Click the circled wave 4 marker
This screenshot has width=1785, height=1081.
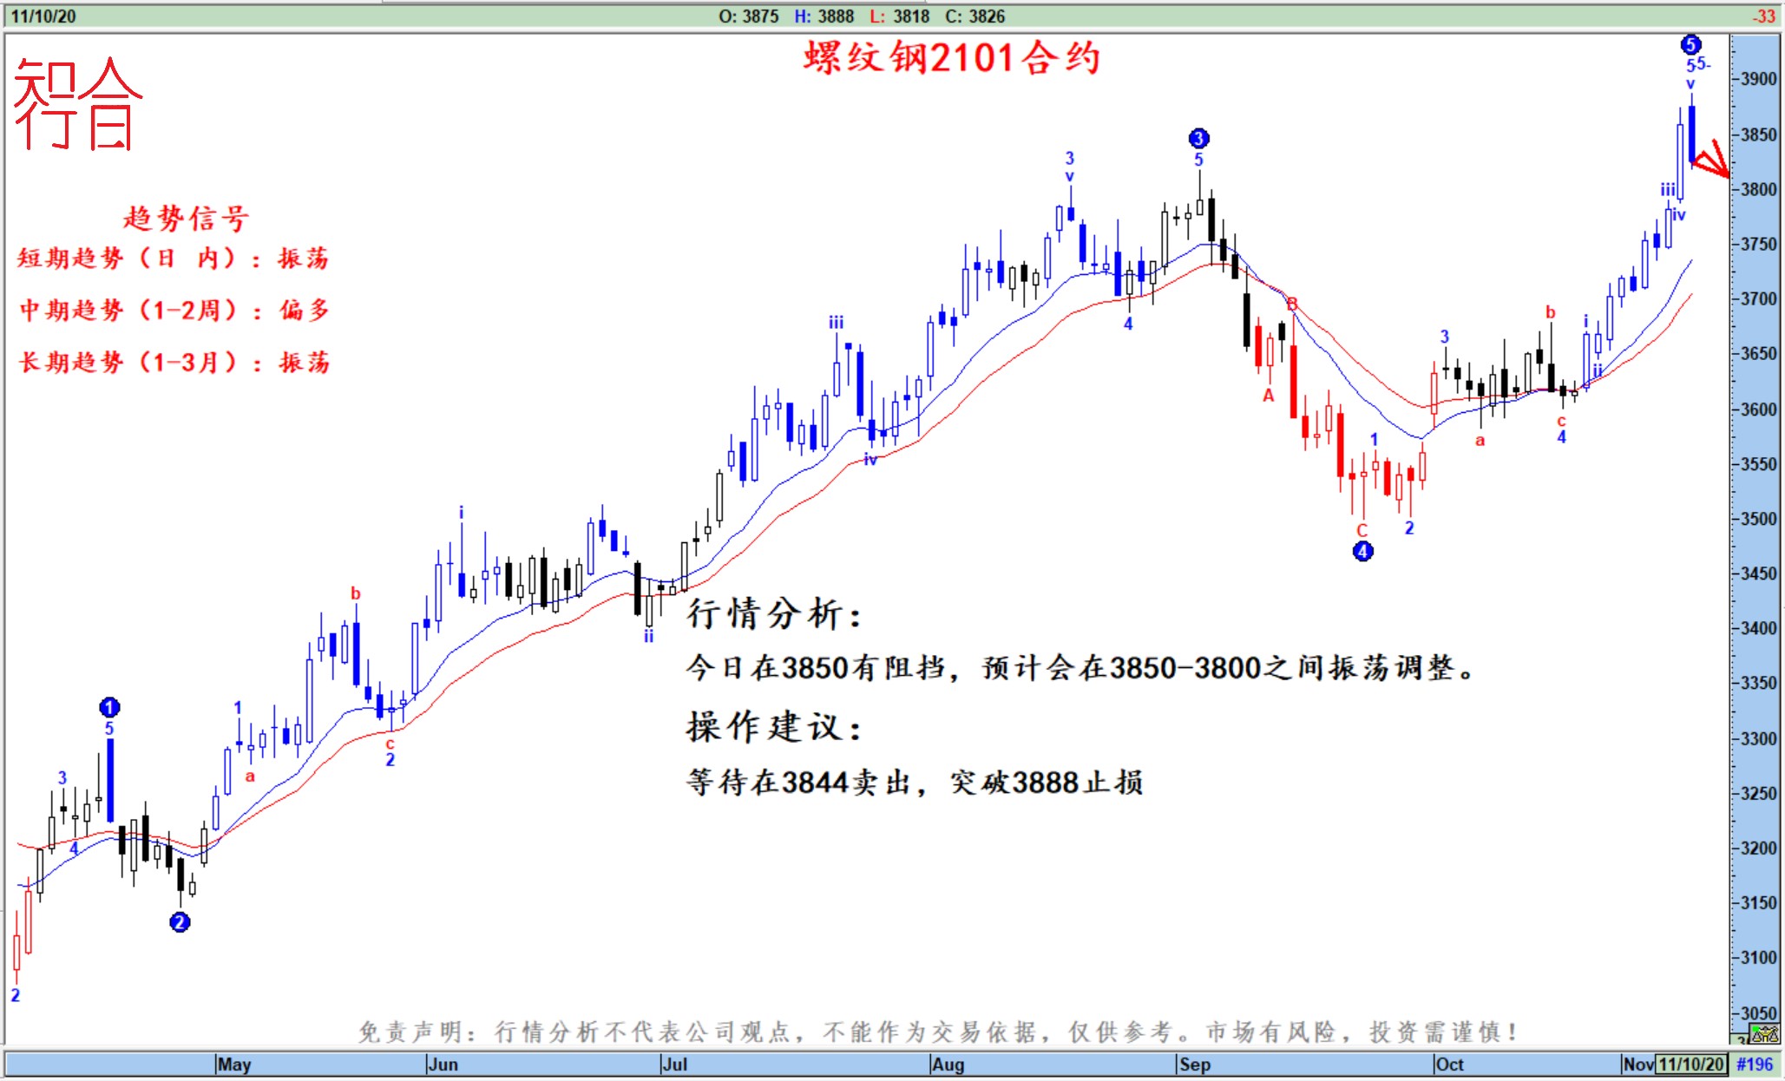(x=1362, y=551)
